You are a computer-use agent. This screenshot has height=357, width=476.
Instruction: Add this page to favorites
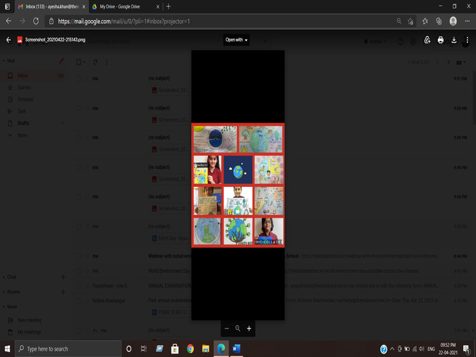pos(411,21)
